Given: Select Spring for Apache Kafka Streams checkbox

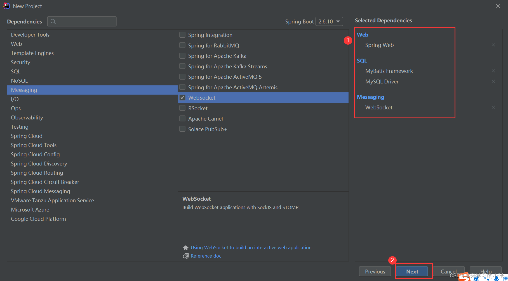Looking at the screenshot, I should coord(182,66).
